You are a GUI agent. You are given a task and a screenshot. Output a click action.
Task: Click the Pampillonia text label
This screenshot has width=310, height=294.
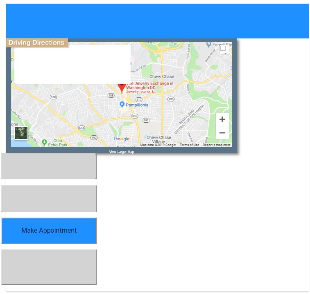(x=137, y=105)
